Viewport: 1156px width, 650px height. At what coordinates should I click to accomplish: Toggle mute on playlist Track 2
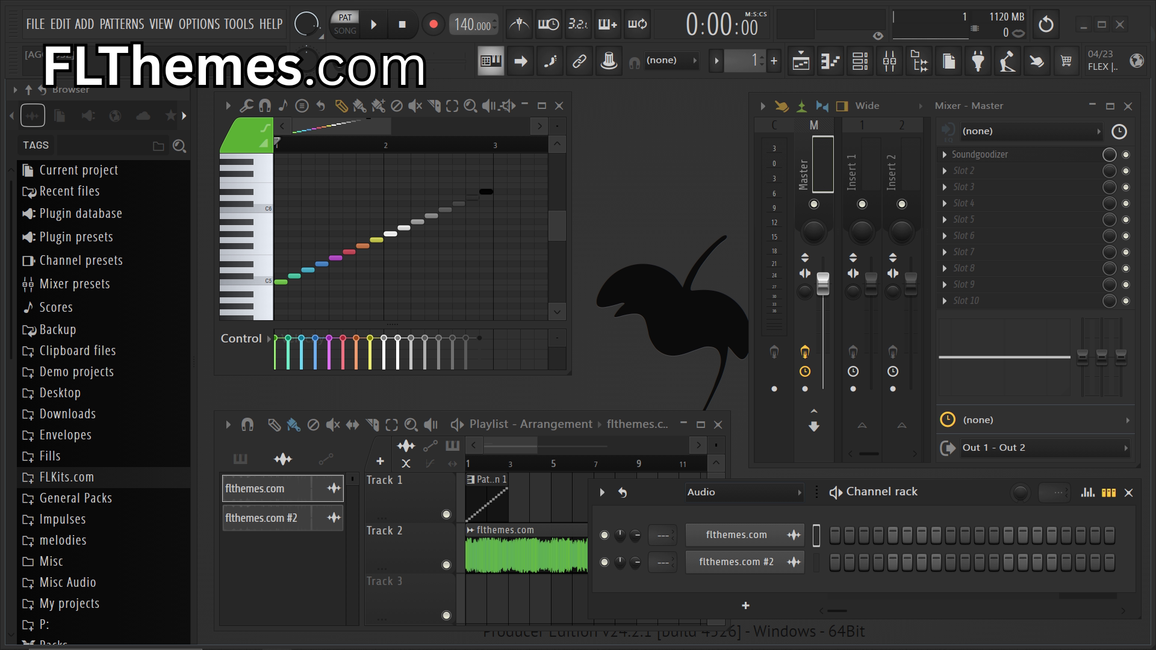pos(446,565)
